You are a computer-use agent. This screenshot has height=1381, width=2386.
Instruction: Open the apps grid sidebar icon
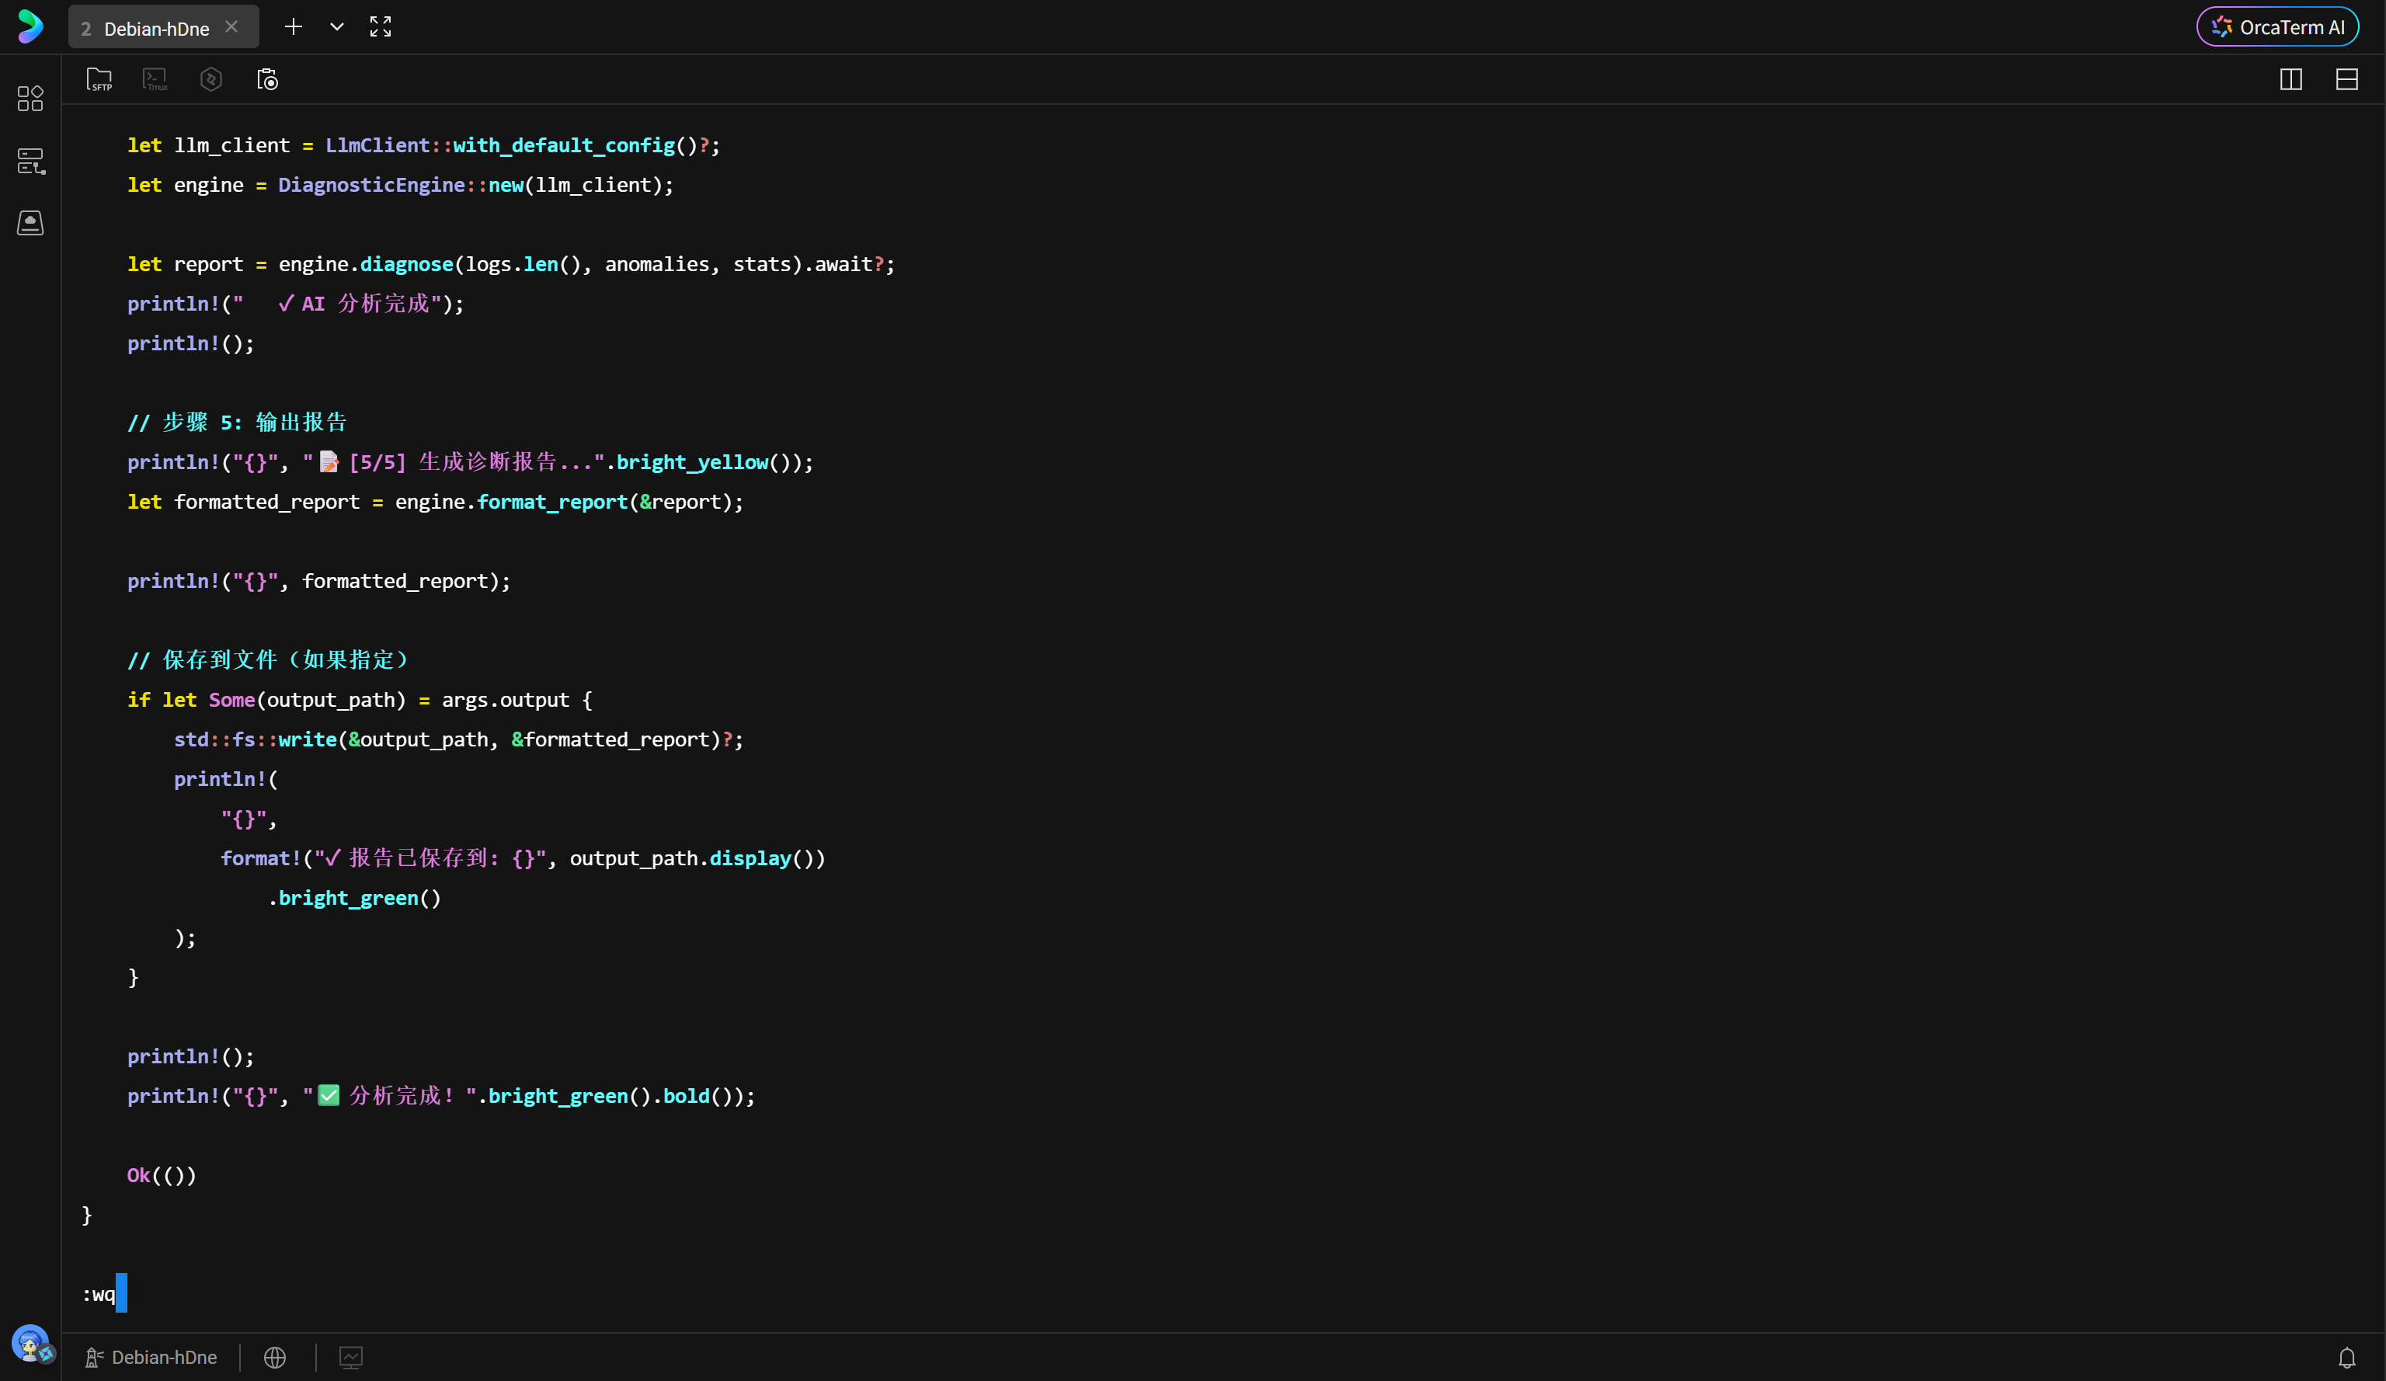click(30, 99)
